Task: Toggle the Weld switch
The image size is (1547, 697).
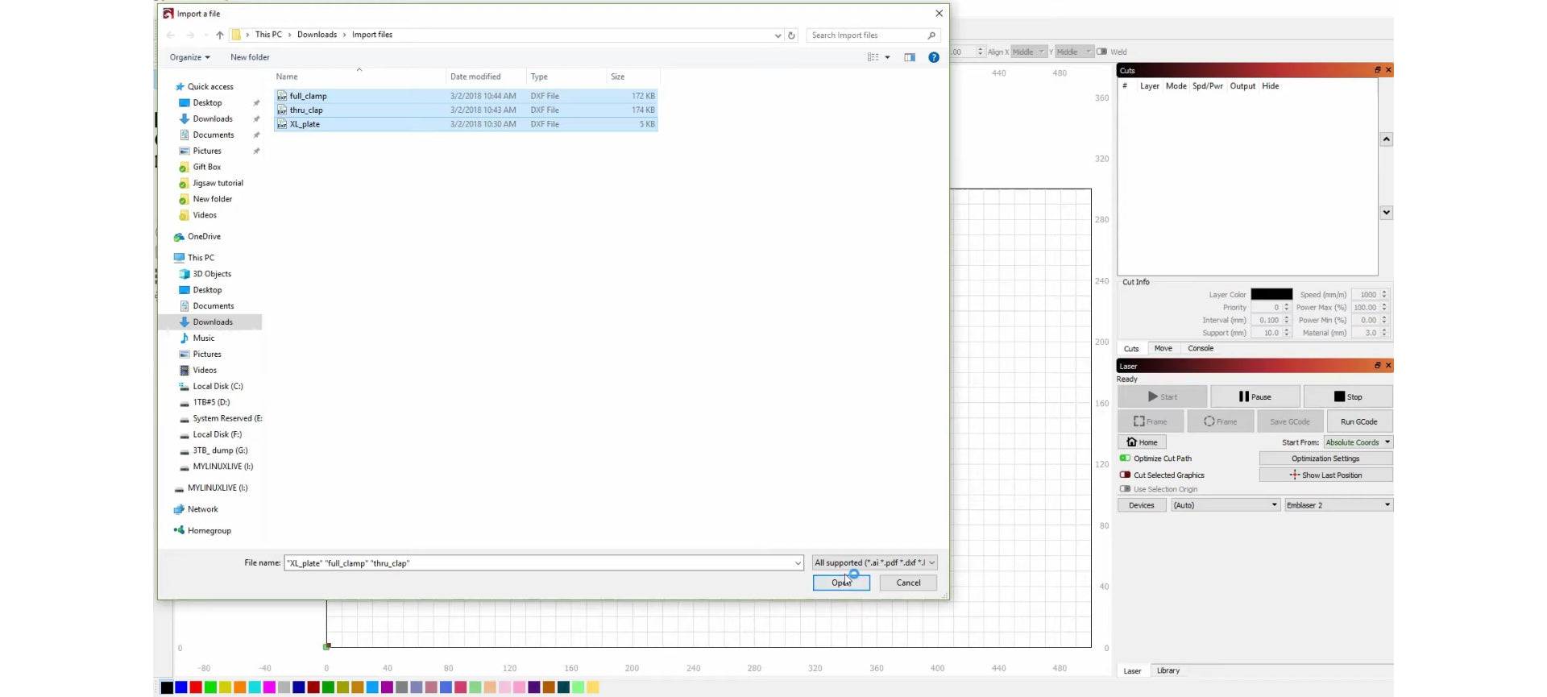Action: click(x=1101, y=52)
